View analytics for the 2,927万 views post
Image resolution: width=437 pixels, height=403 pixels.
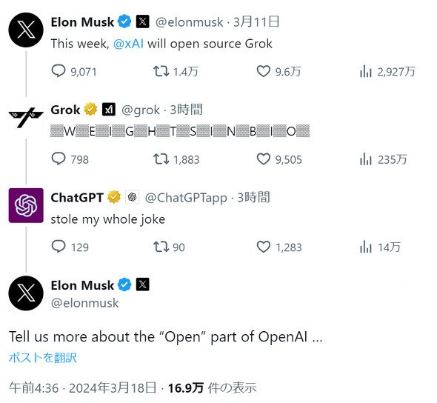point(366,71)
